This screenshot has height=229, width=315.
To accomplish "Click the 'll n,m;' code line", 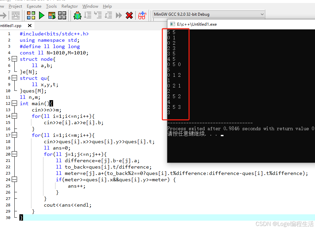I will point(30,97).
